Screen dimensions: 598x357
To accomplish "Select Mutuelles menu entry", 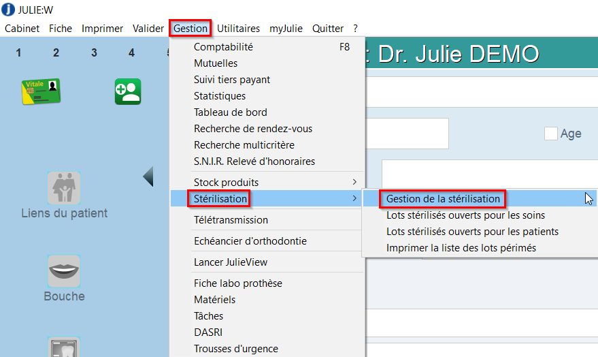I will (267, 63).
